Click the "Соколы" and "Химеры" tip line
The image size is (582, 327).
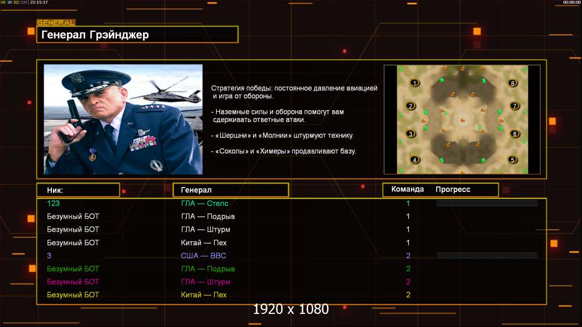tap(284, 151)
